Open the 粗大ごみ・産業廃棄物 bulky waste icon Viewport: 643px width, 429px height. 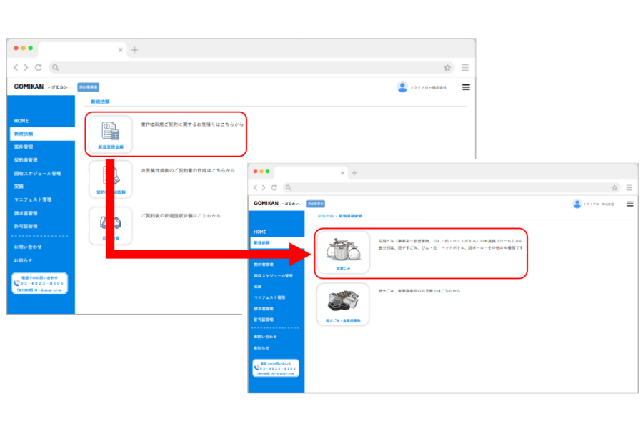(343, 304)
